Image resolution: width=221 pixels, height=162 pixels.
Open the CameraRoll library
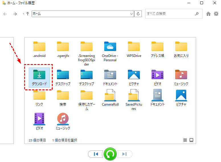110,98
